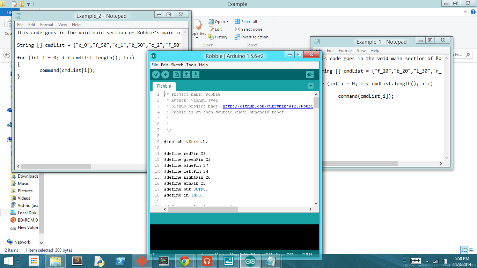
Task: Open Format menu in Example_2 Notepad
Action: 47,25
